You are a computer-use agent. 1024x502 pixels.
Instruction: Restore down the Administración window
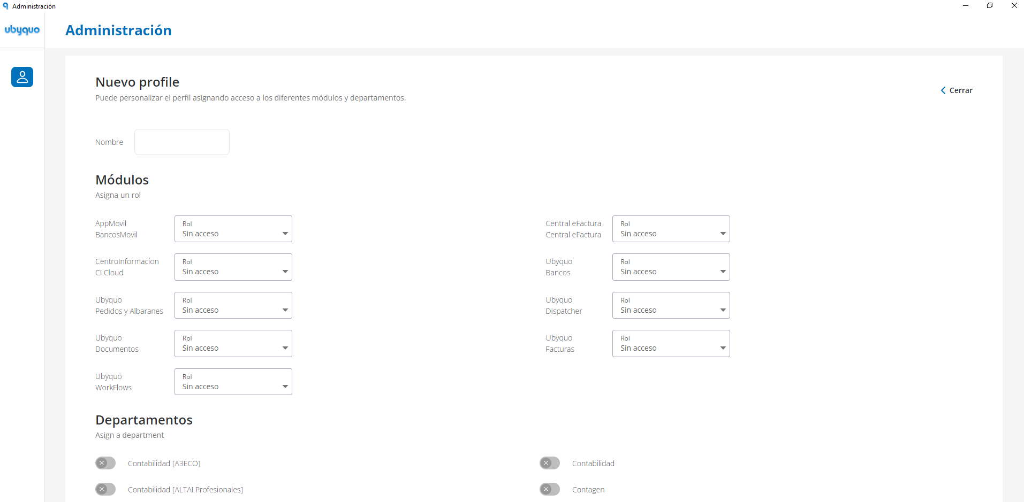[x=990, y=6]
